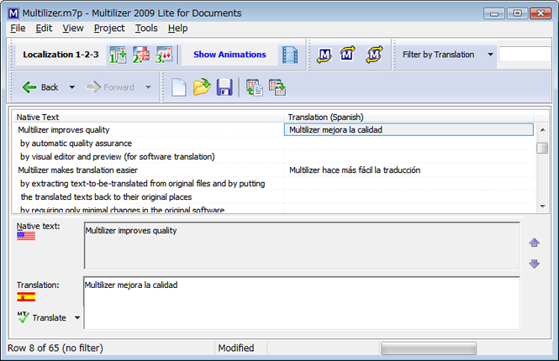Click the Spanish flag under Translation

point(26,297)
